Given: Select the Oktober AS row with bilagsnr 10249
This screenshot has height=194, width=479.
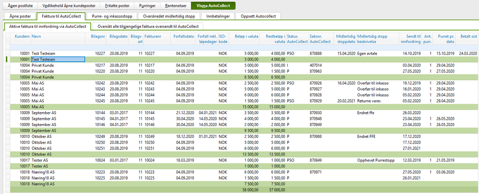Looking at the screenshot, I should (x=245, y=137).
